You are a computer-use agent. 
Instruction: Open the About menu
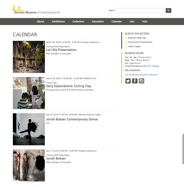40,21
